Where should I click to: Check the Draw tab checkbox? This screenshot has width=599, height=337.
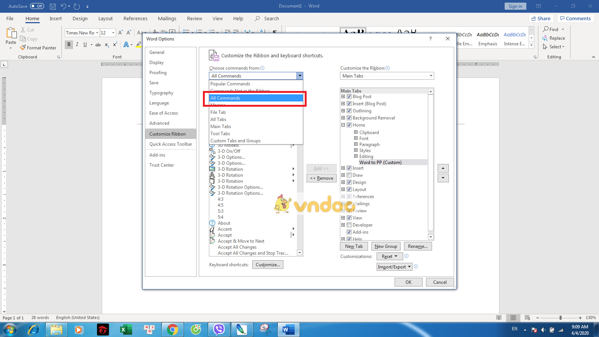coord(349,175)
